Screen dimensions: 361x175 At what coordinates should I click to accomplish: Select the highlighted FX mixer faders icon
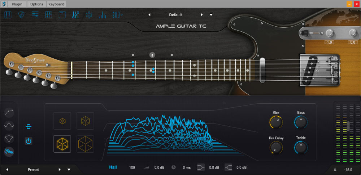[x=75, y=15]
